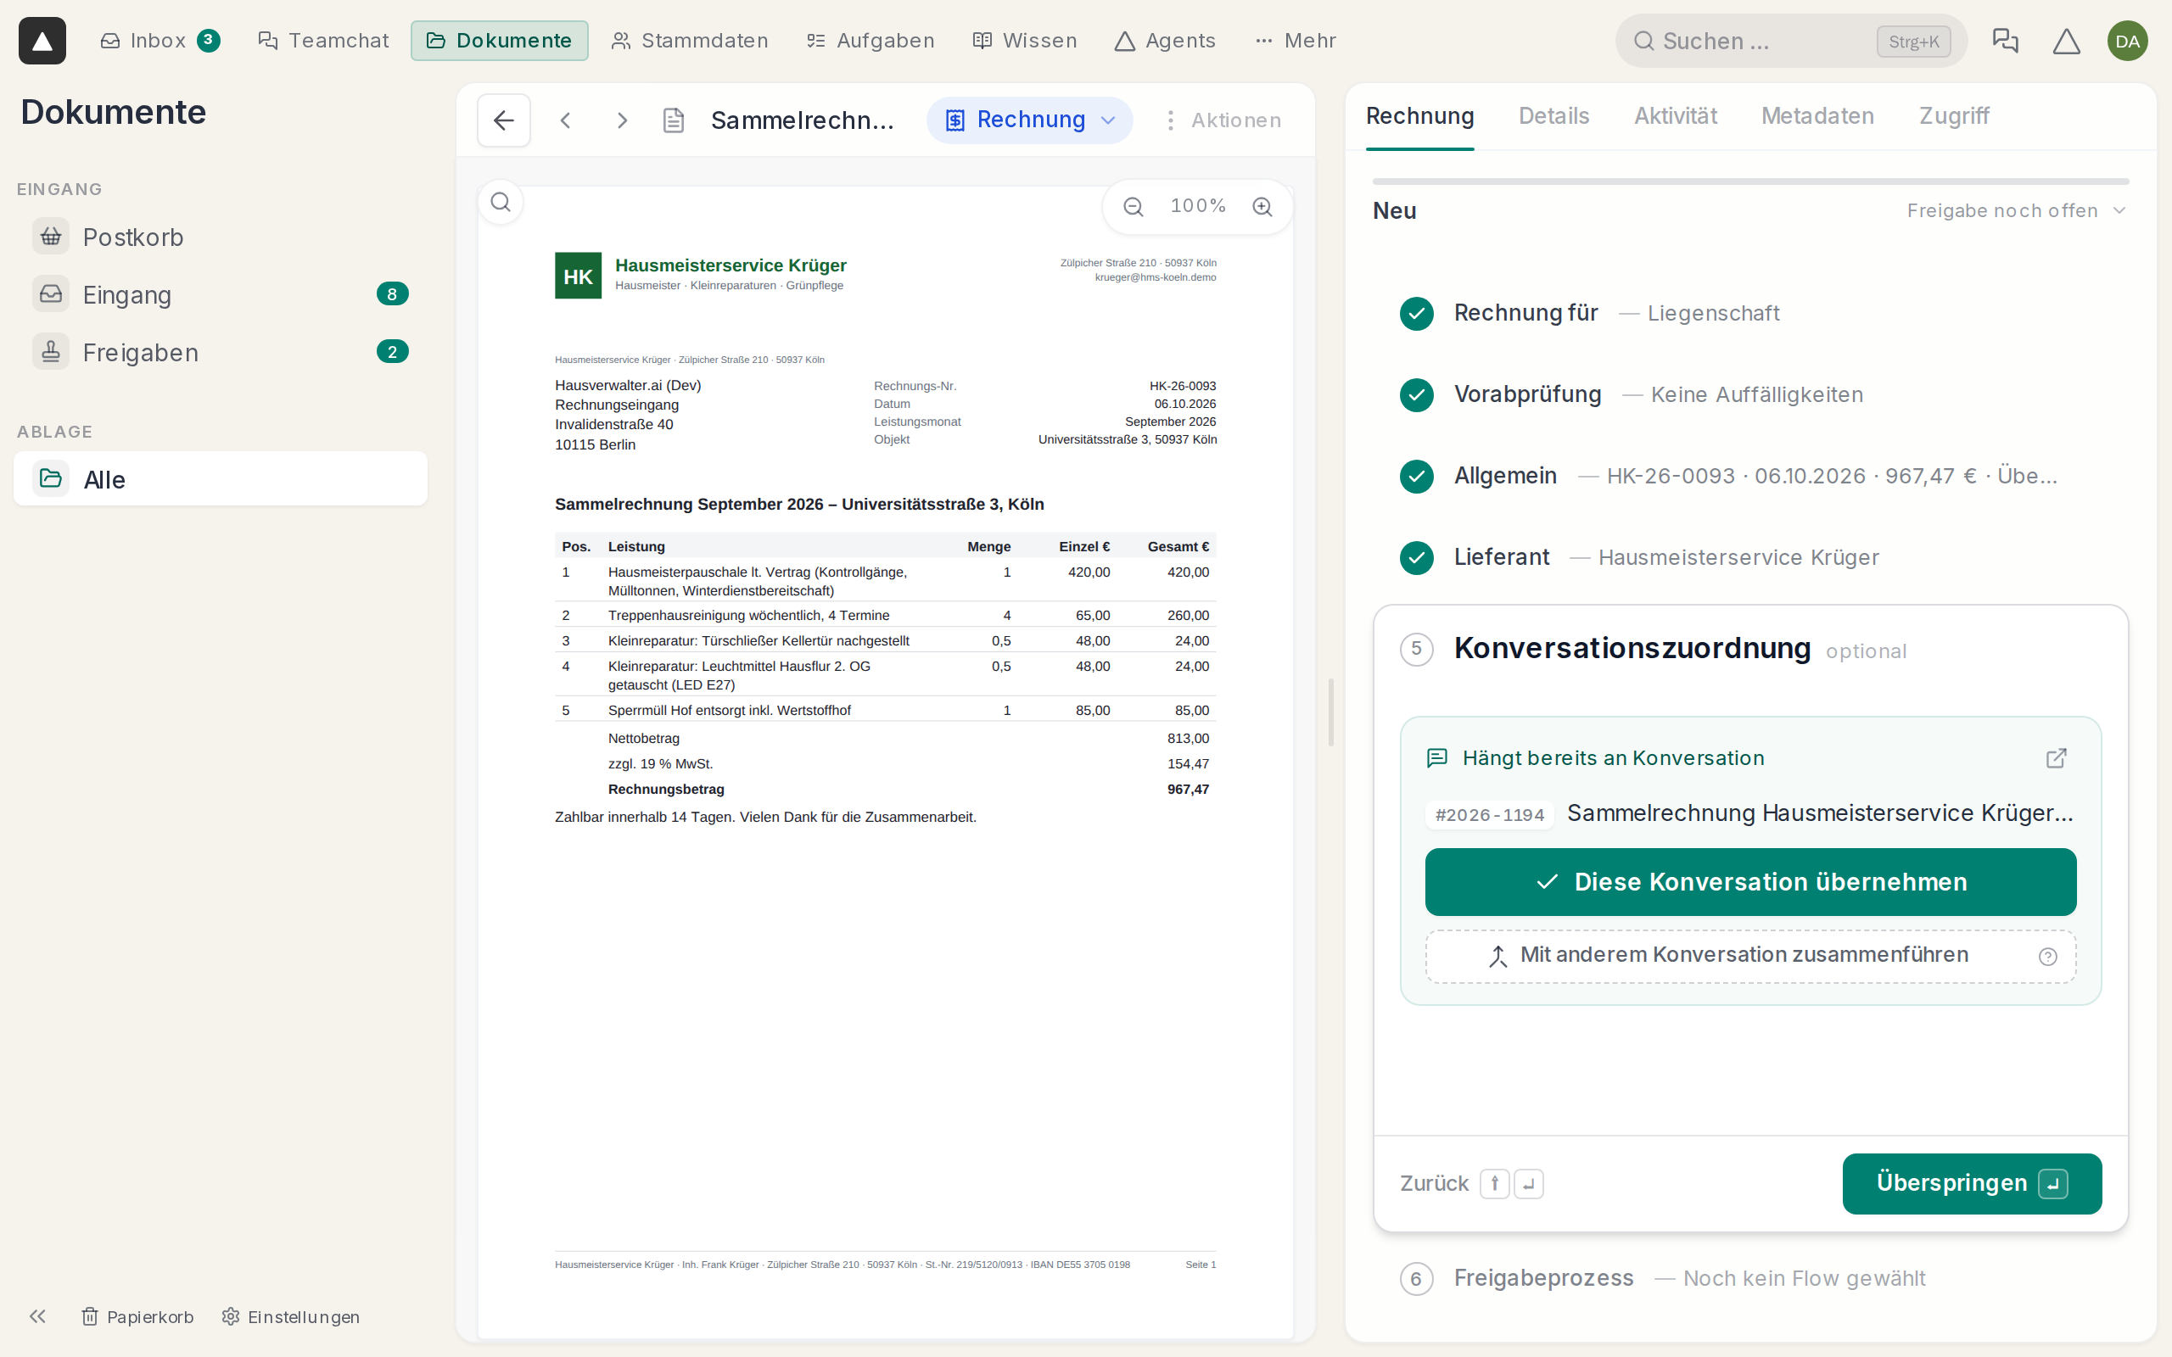Image resolution: width=2172 pixels, height=1357 pixels.
Task: Switch to the Aktivität tab
Action: point(1675,116)
